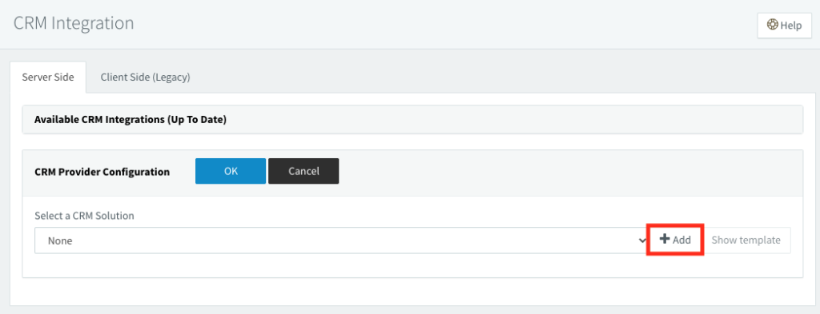Add a new CRM solution
Viewport: 820px width, 314px height.
point(675,240)
